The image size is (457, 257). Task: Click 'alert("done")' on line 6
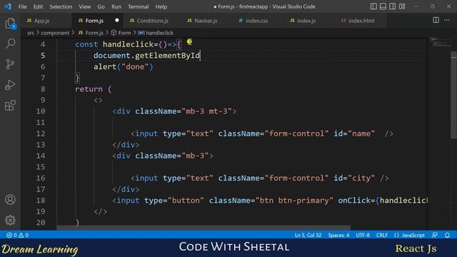point(124,66)
